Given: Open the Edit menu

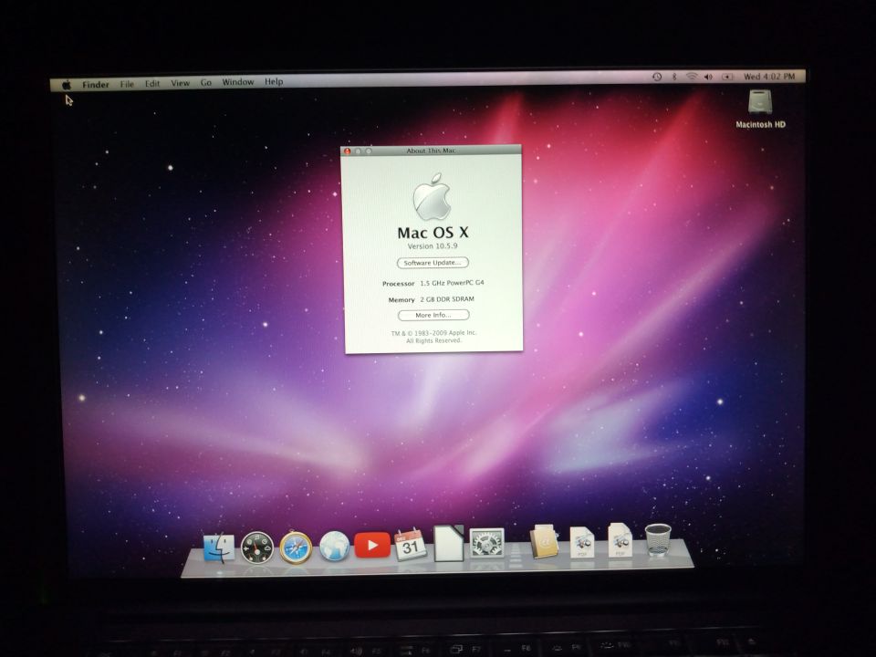Looking at the screenshot, I should (152, 83).
